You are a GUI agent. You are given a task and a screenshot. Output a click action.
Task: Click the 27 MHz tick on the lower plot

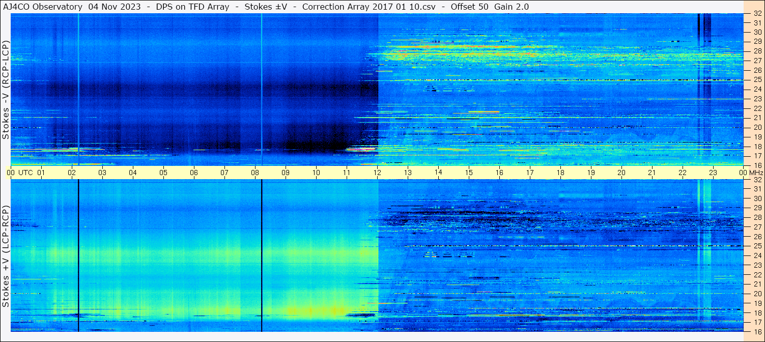tap(757, 227)
